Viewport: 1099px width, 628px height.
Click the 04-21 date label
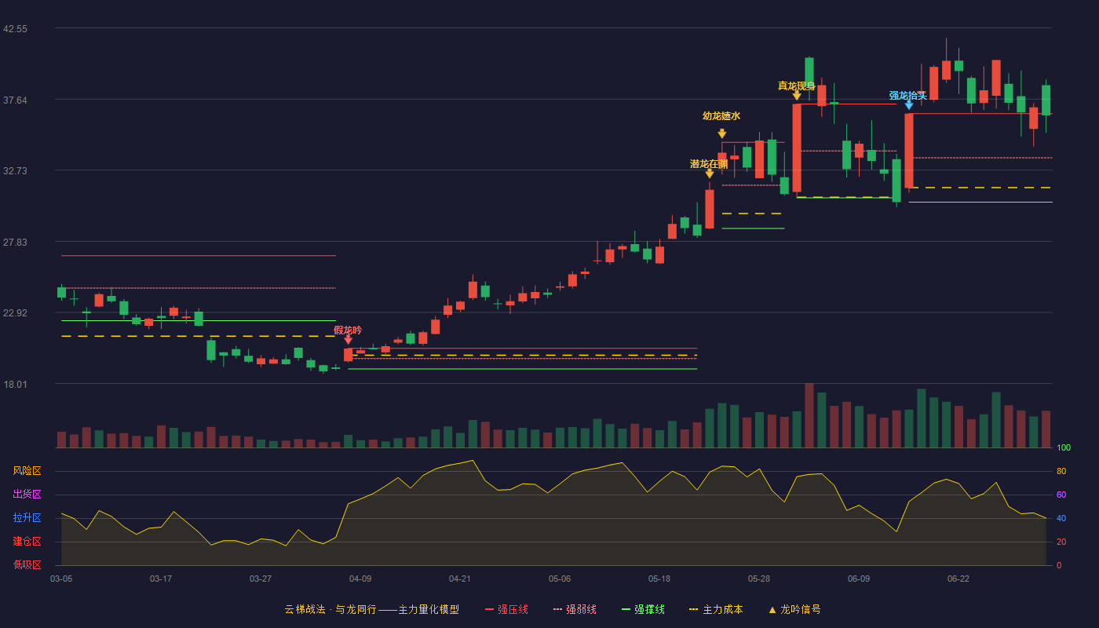[x=460, y=579]
